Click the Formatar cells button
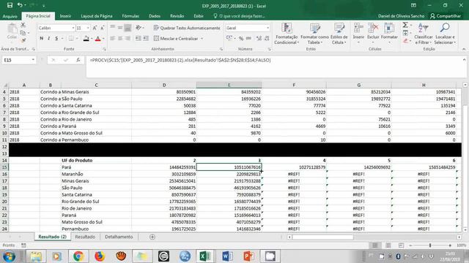Viewport: 469px width, 263px height. pos(389,33)
